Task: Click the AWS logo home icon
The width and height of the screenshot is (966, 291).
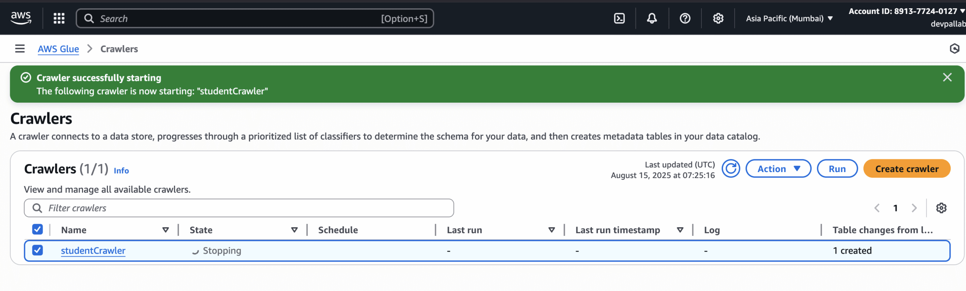Action: tap(21, 18)
